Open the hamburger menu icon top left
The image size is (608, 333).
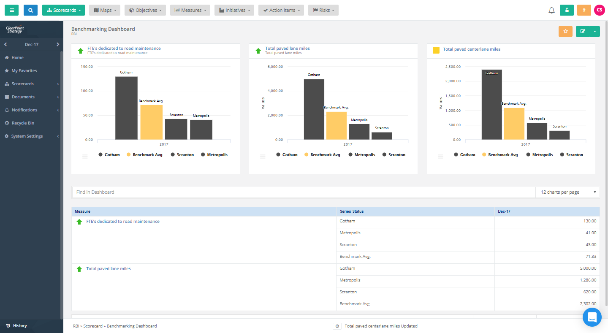(11, 10)
